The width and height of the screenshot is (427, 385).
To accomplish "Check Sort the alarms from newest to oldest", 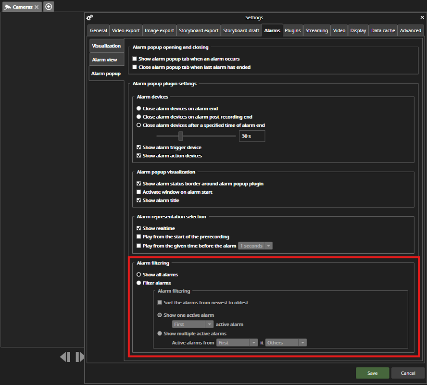I will pyautogui.click(x=160, y=302).
